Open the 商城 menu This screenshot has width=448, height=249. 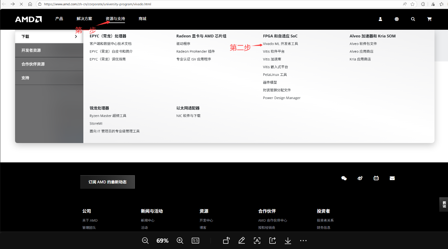(x=143, y=19)
